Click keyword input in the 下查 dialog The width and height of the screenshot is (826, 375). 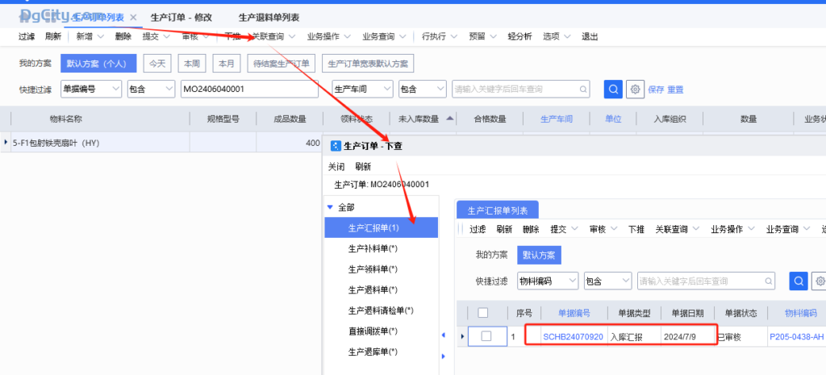pos(707,281)
